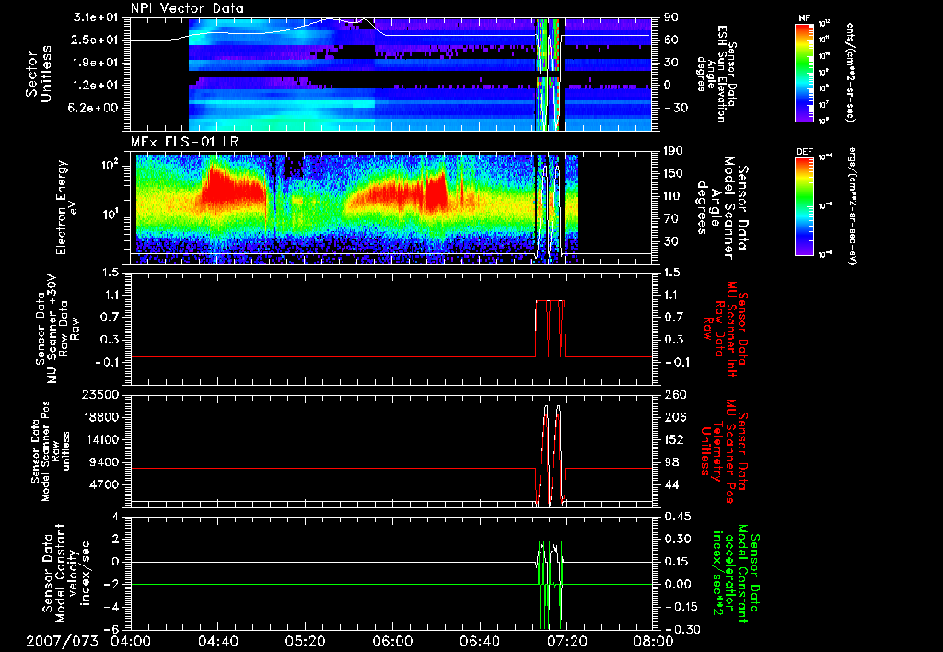Click the 04:40 time tick label
The width and height of the screenshot is (943, 652).
217,641
